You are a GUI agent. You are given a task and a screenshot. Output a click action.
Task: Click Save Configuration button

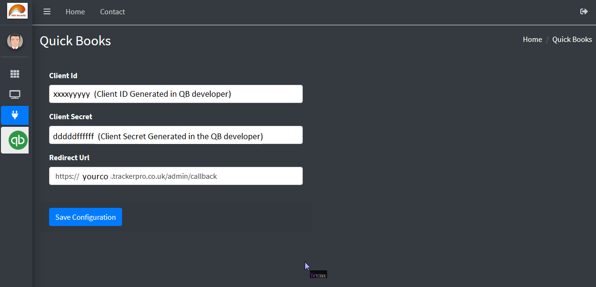pyautogui.click(x=85, y=217)
